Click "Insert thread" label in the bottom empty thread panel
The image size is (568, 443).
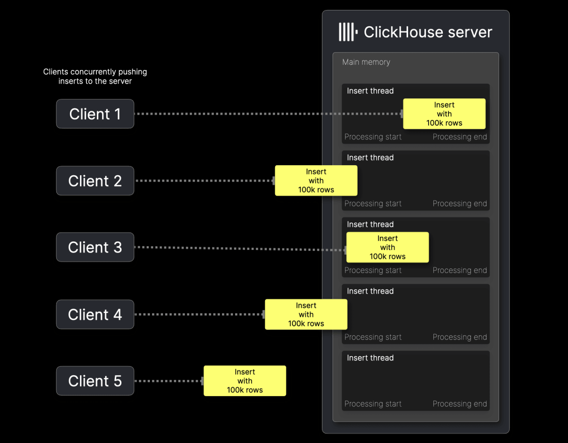(370, 358)
